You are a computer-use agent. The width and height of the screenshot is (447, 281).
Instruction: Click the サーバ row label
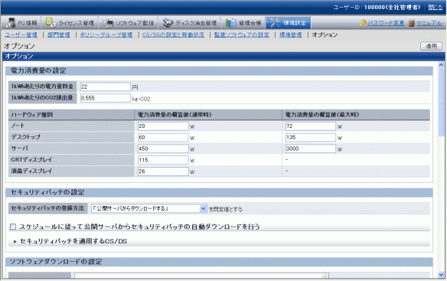[x=19, y=149]
